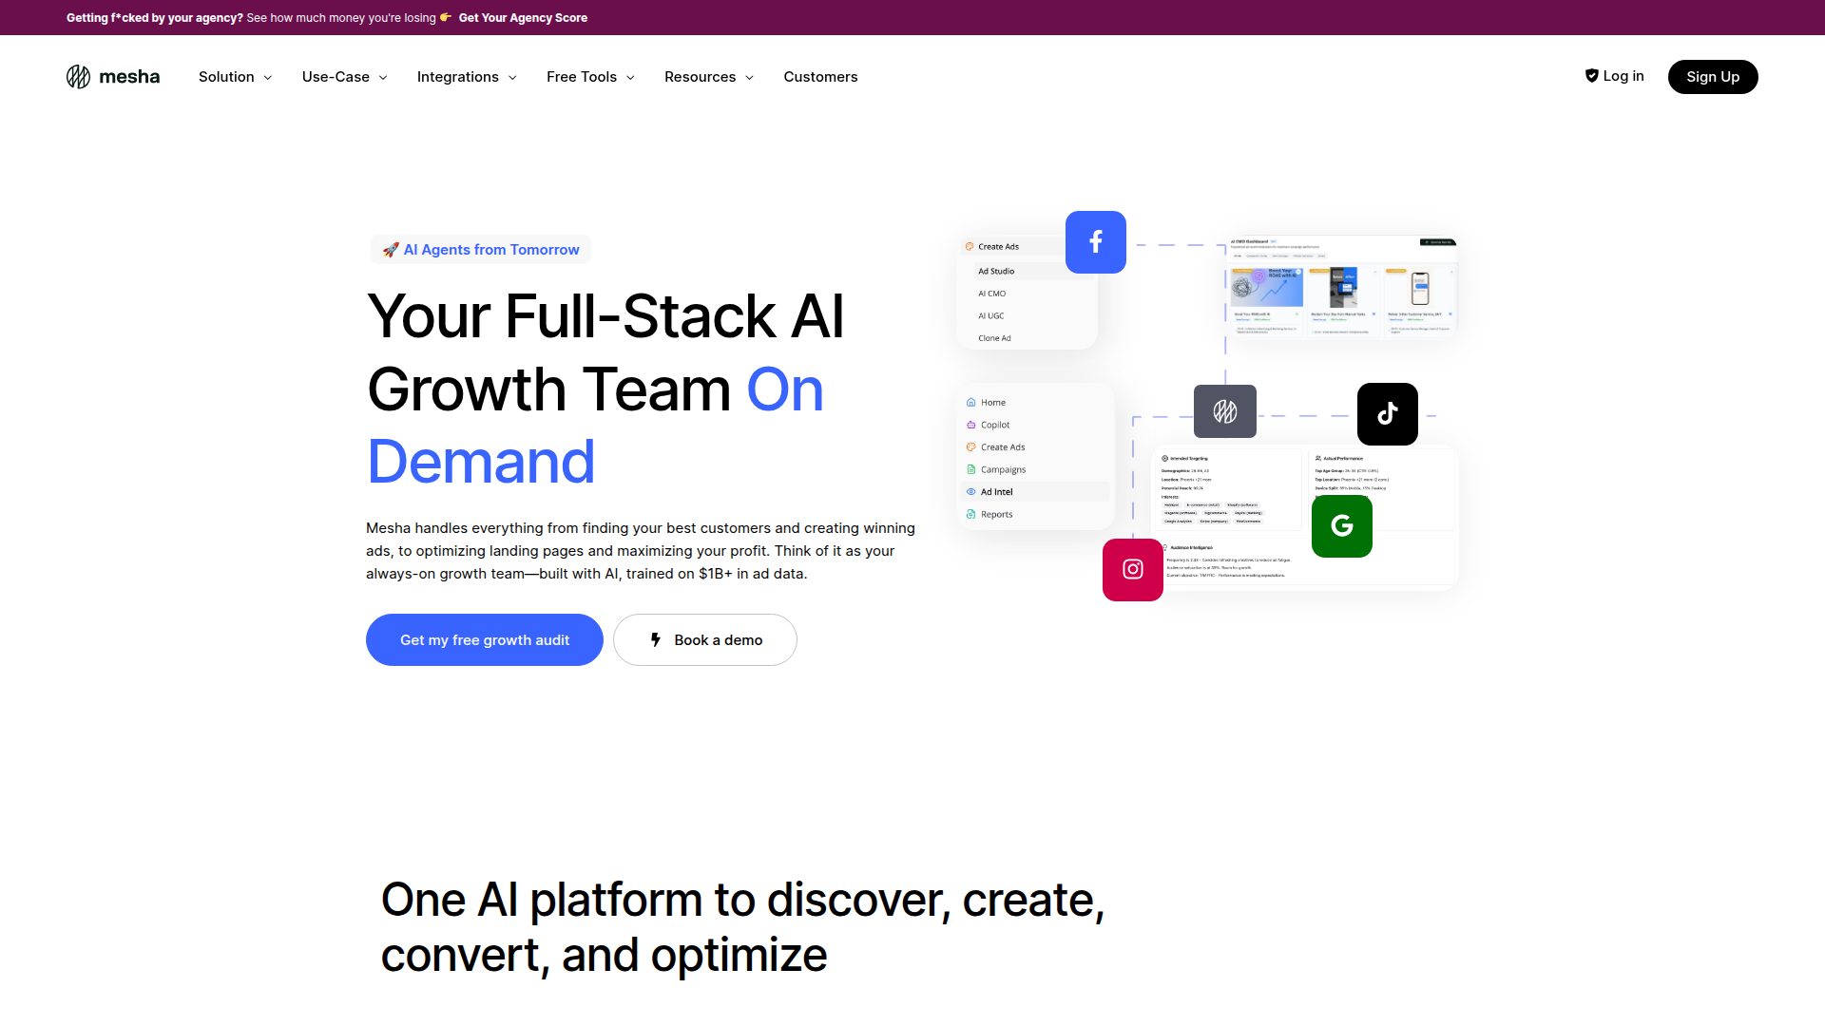Click the AI Agents from Tomorrow badge

[481, 250]
